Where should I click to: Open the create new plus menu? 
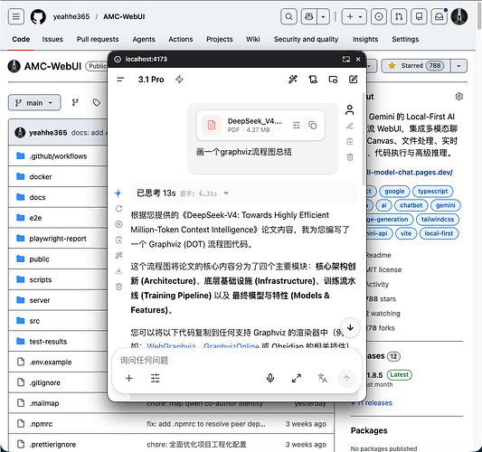click(354, 16)
